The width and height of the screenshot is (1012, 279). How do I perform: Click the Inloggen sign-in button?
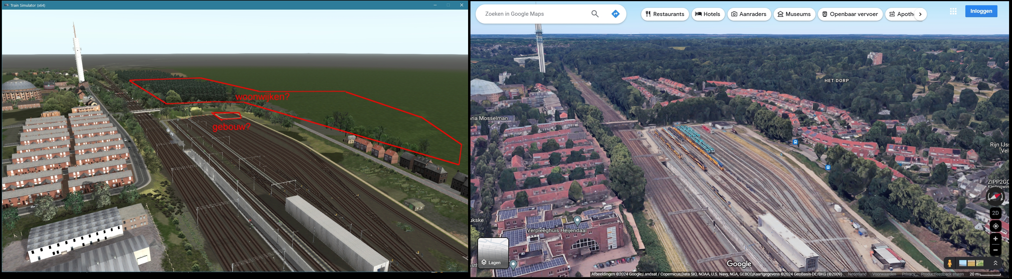coord(981,11)
